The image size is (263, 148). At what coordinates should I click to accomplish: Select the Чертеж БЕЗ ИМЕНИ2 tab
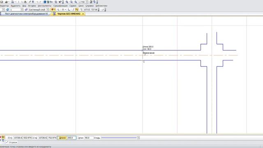(69, 14)
